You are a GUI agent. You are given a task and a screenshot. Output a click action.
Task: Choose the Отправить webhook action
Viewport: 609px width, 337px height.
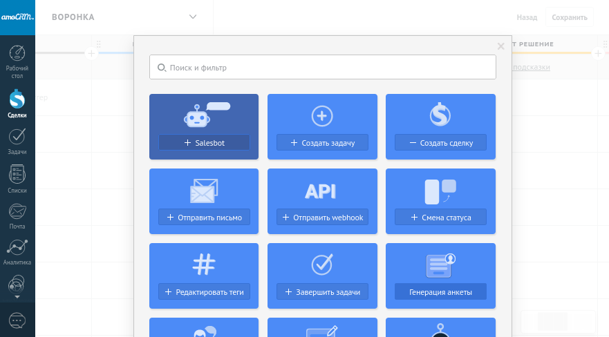point(322,218)
